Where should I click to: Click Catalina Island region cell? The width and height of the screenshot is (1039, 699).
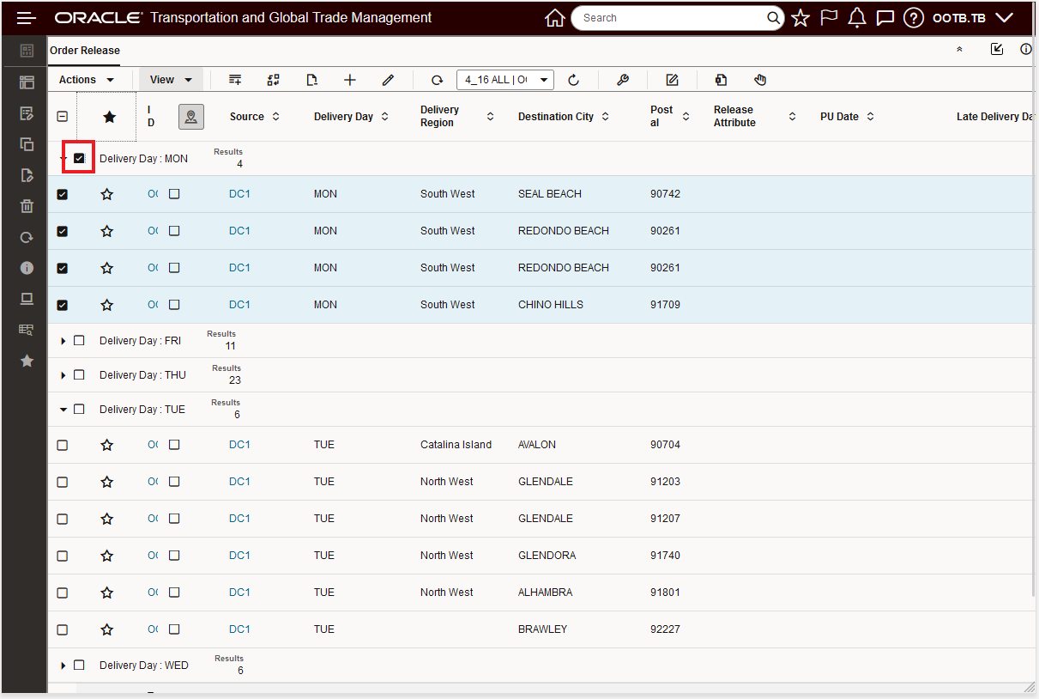456,445
